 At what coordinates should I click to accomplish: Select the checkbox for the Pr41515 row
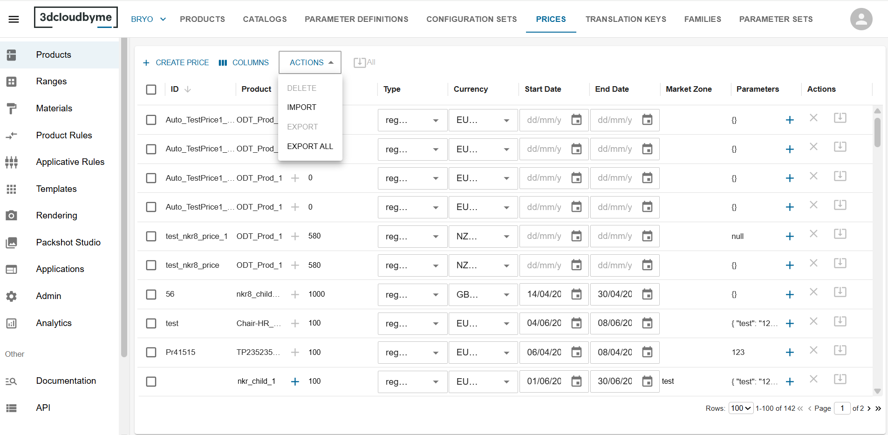pyautogui.click(x=151, y=352)
